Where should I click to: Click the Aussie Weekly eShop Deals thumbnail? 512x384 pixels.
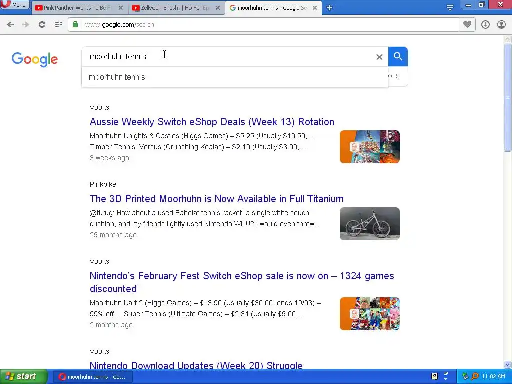pos(369,147)
